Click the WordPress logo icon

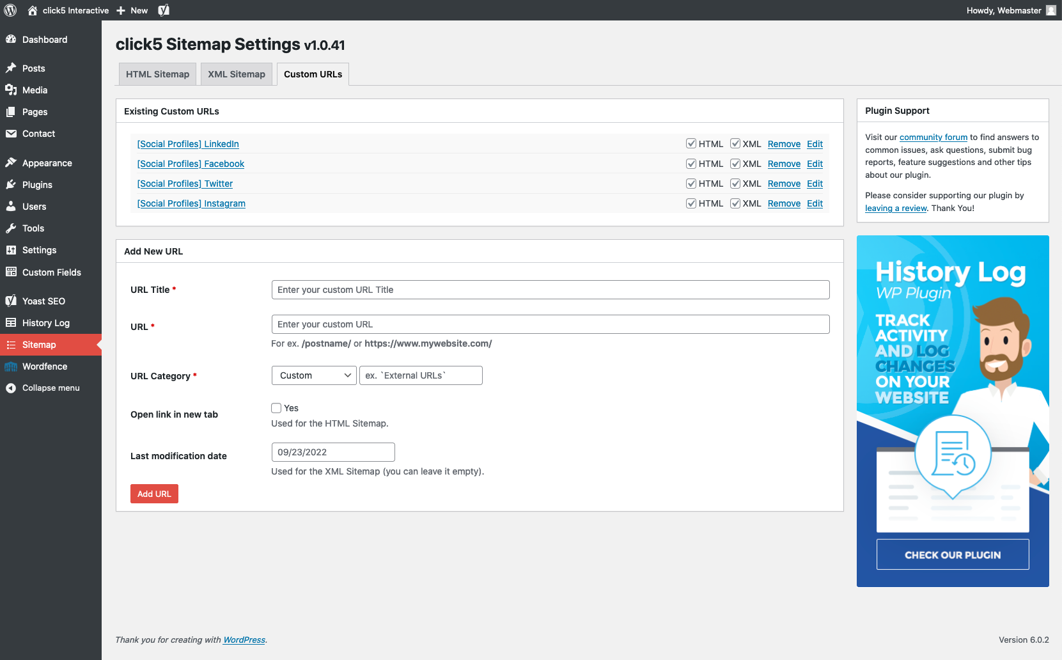tap(10, 10)
